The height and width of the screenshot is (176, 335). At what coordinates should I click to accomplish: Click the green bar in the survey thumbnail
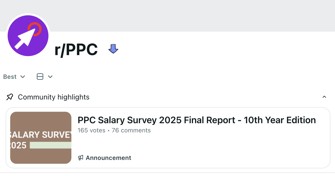[x=50, y=145]
